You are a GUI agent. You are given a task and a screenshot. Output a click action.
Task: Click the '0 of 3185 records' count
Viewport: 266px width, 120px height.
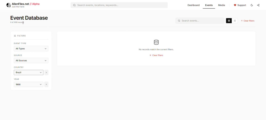click(17, 22)
